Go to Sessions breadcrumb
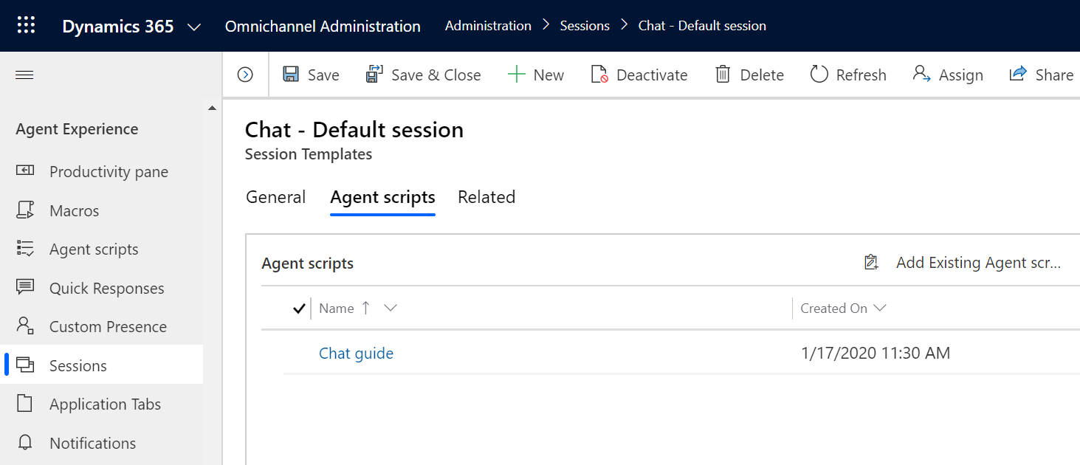 (x=585, y=26)
